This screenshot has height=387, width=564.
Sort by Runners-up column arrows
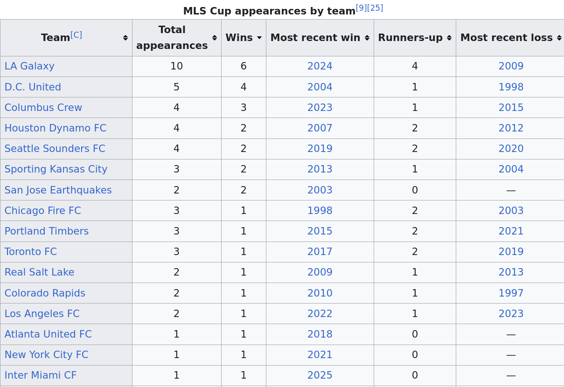point(449,38)
